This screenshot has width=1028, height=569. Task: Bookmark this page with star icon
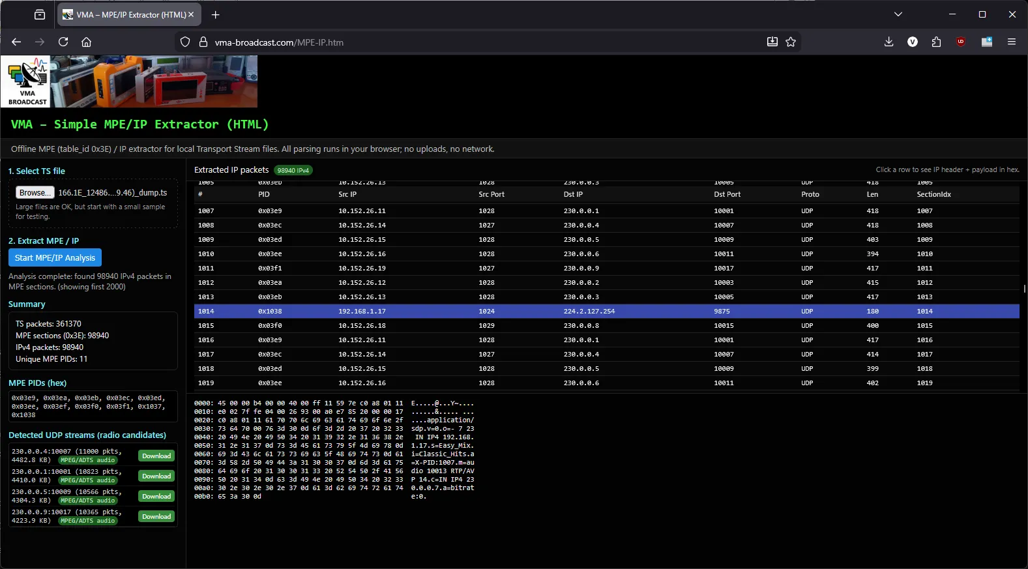[791, 42]
